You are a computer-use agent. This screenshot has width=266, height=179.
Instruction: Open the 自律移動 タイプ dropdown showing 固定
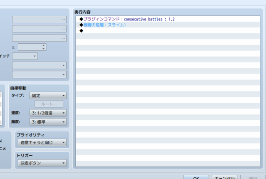coord(48,95)
